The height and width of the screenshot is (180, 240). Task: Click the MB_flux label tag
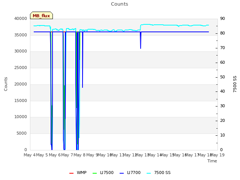pos(41,16)
